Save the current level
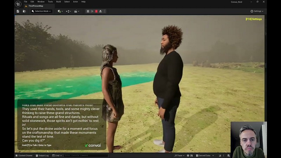The width and height of the screenshot is (281, 158). click(x=18, y=11)
